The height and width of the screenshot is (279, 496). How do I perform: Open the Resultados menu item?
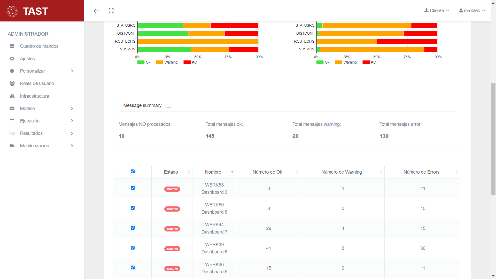click(31, 133)
